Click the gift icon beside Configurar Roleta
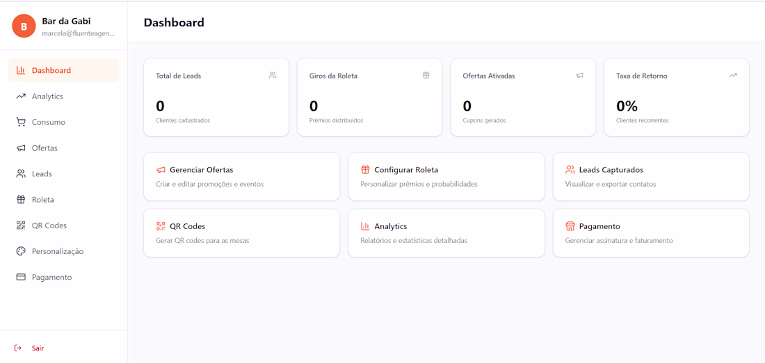This screenshot has height=363, width=765. click(x=365, y=170)
